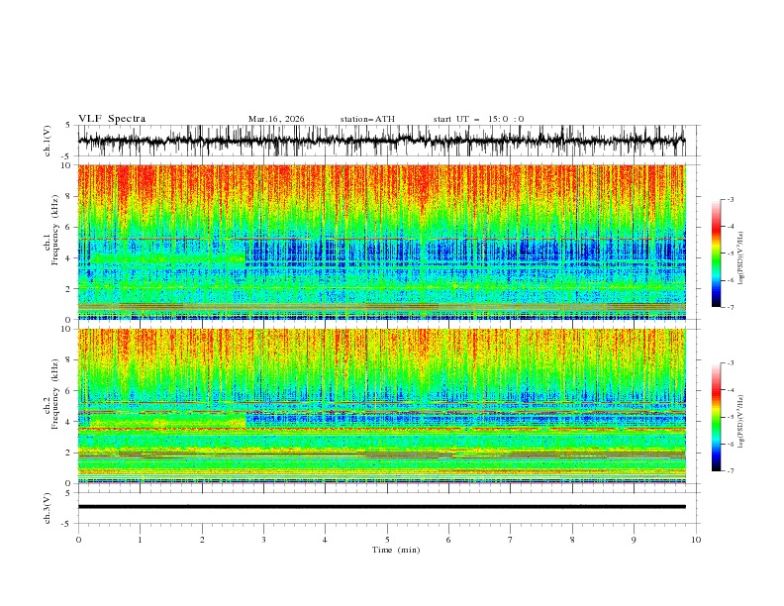Click time axis tick label "6"
The width and height of the screenshot is (784, 606).
tap(448, 540)
